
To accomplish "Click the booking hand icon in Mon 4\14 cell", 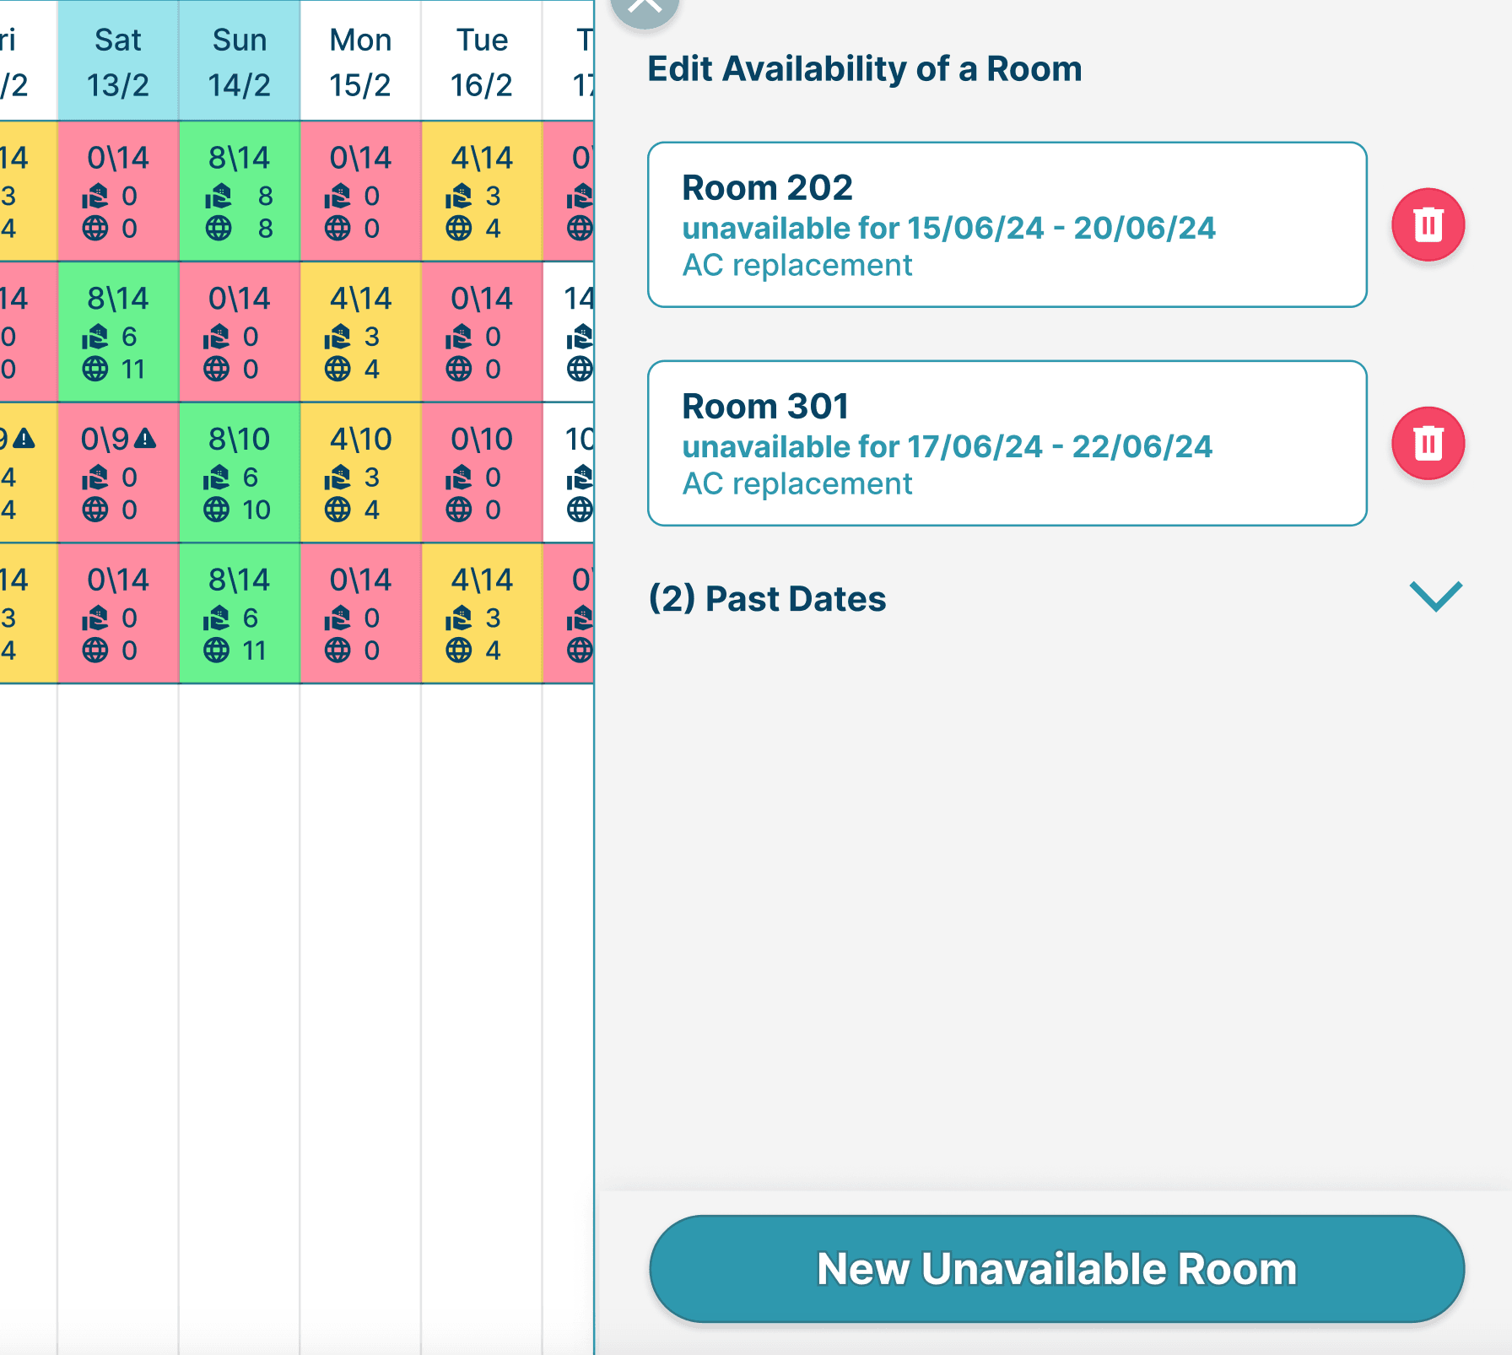I will [337, 337].
